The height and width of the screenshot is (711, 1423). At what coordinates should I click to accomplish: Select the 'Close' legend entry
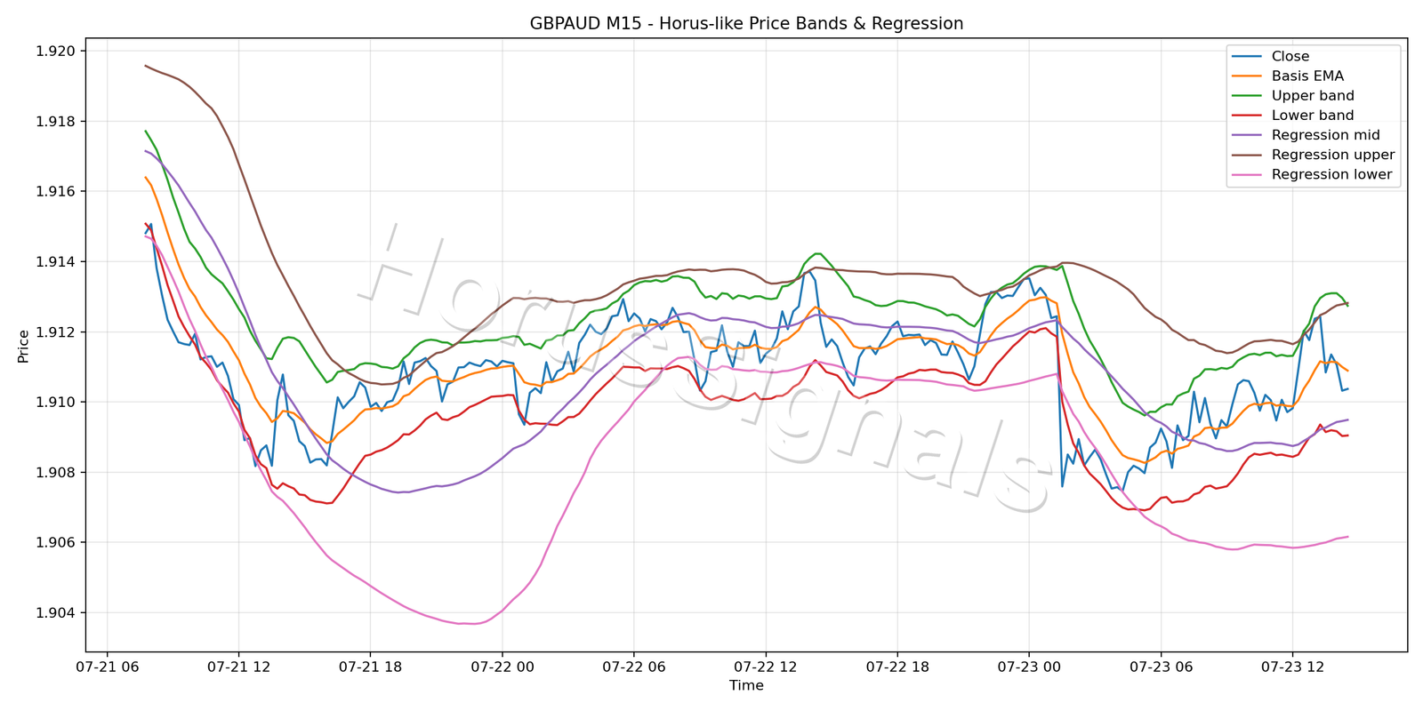(1270, 57)
